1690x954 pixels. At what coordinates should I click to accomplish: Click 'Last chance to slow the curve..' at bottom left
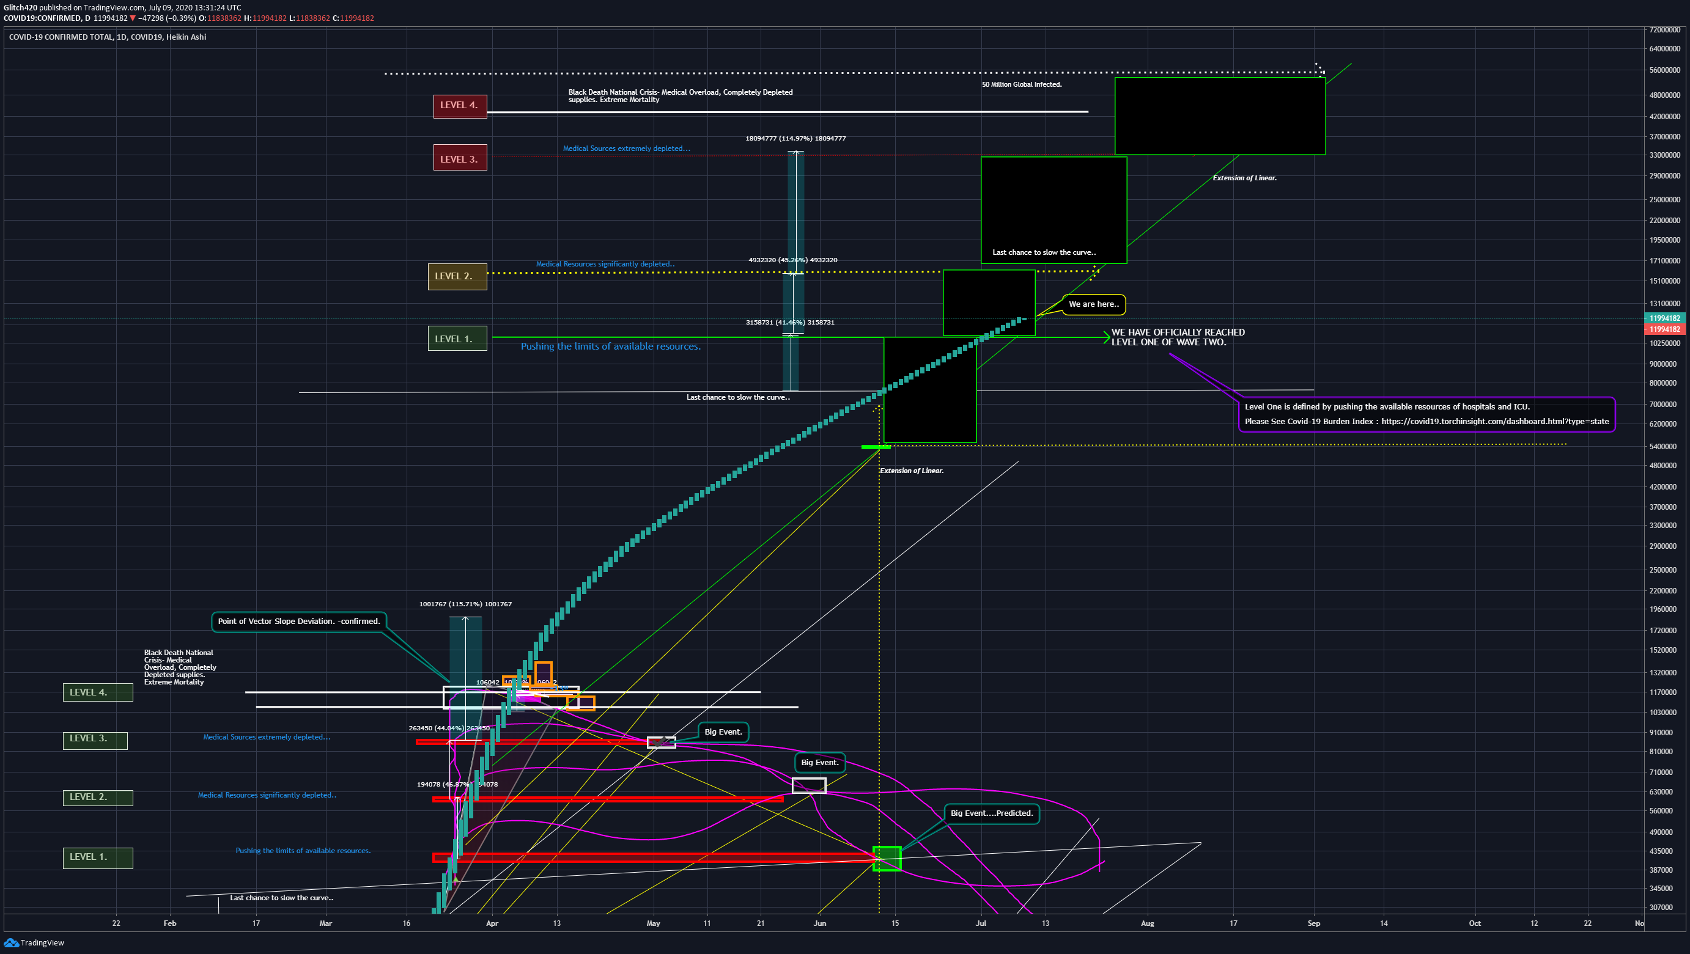point(281,898)
